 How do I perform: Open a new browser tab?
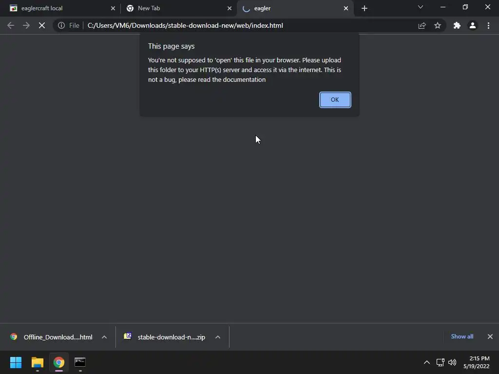click(x=365, y=8)
